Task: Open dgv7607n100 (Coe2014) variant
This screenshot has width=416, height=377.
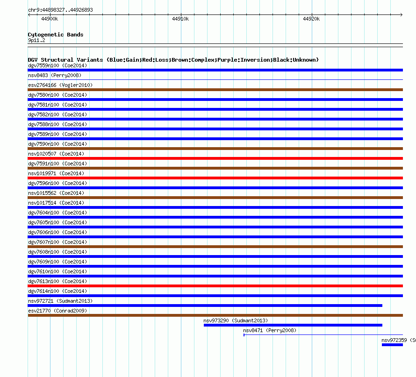Action: [x=57, y=242]
